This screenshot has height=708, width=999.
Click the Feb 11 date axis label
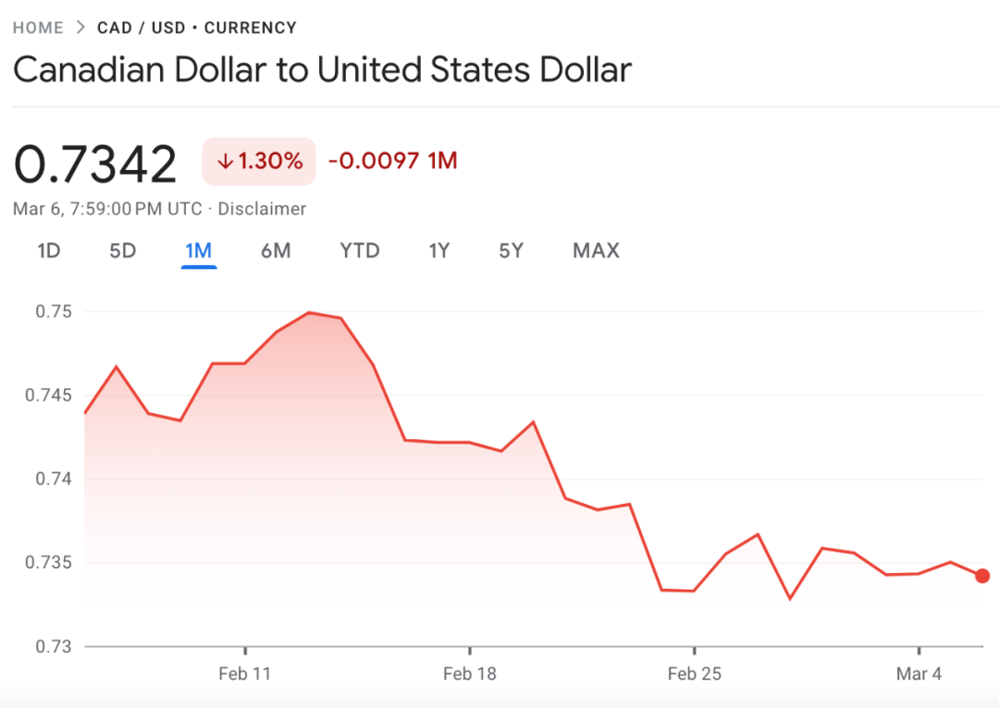(x=245, y=674)
